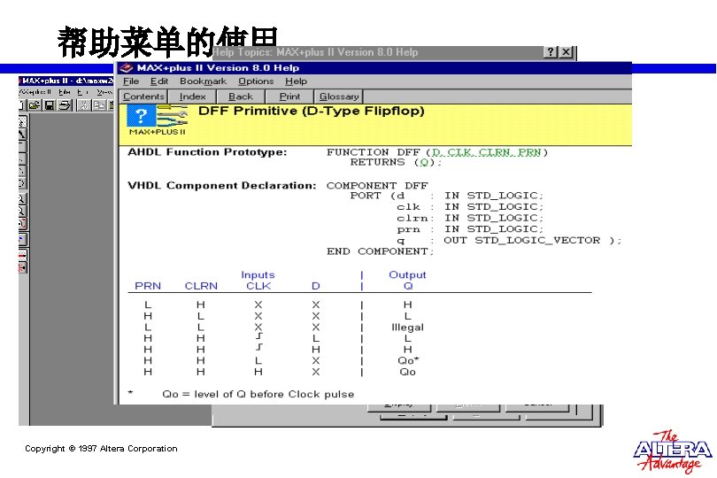
Task: Click the 'Qo' output cell in last row
Action: tap(407, 372)
